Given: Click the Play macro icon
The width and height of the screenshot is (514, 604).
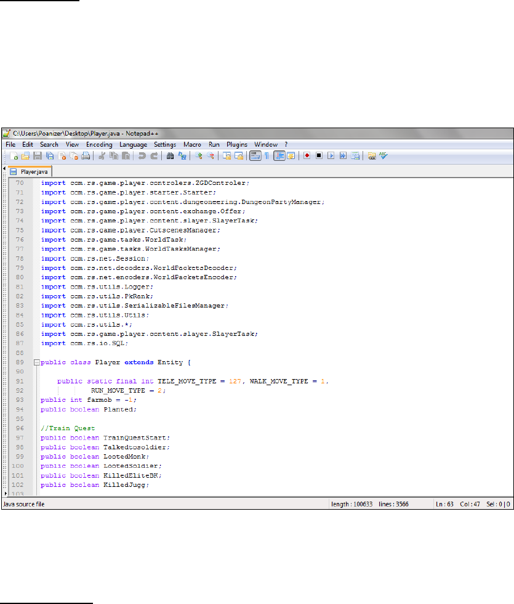Looking at the screenshot, I should coord(331,156).
